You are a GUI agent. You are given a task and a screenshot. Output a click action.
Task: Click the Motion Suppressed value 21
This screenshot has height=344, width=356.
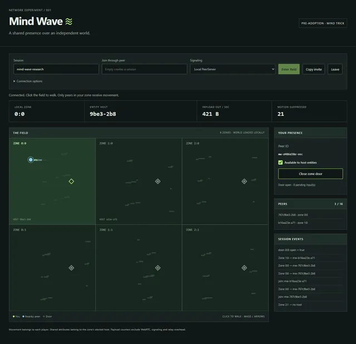pyautogui.click(x=280, y=114)
